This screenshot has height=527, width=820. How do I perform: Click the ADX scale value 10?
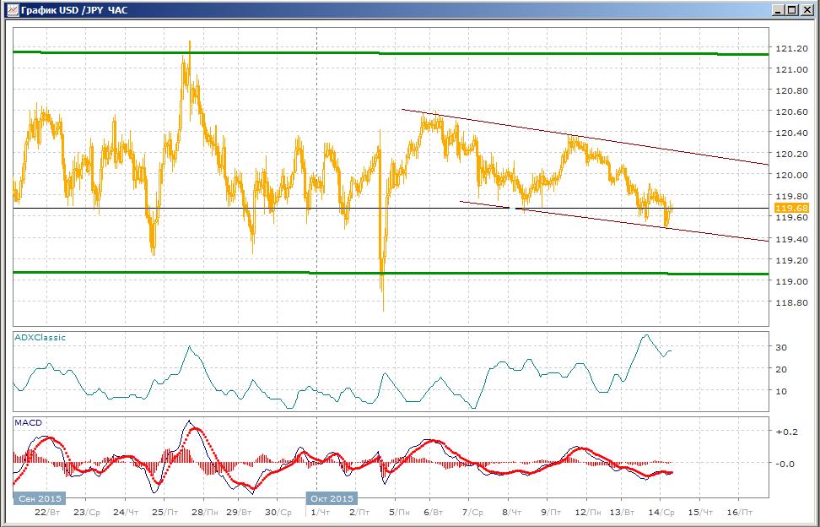(x=781, y=392)
